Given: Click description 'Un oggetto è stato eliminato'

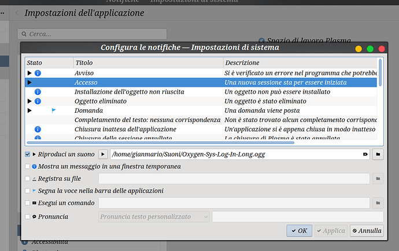Looking at the screenshot, I should coord(265,101).
